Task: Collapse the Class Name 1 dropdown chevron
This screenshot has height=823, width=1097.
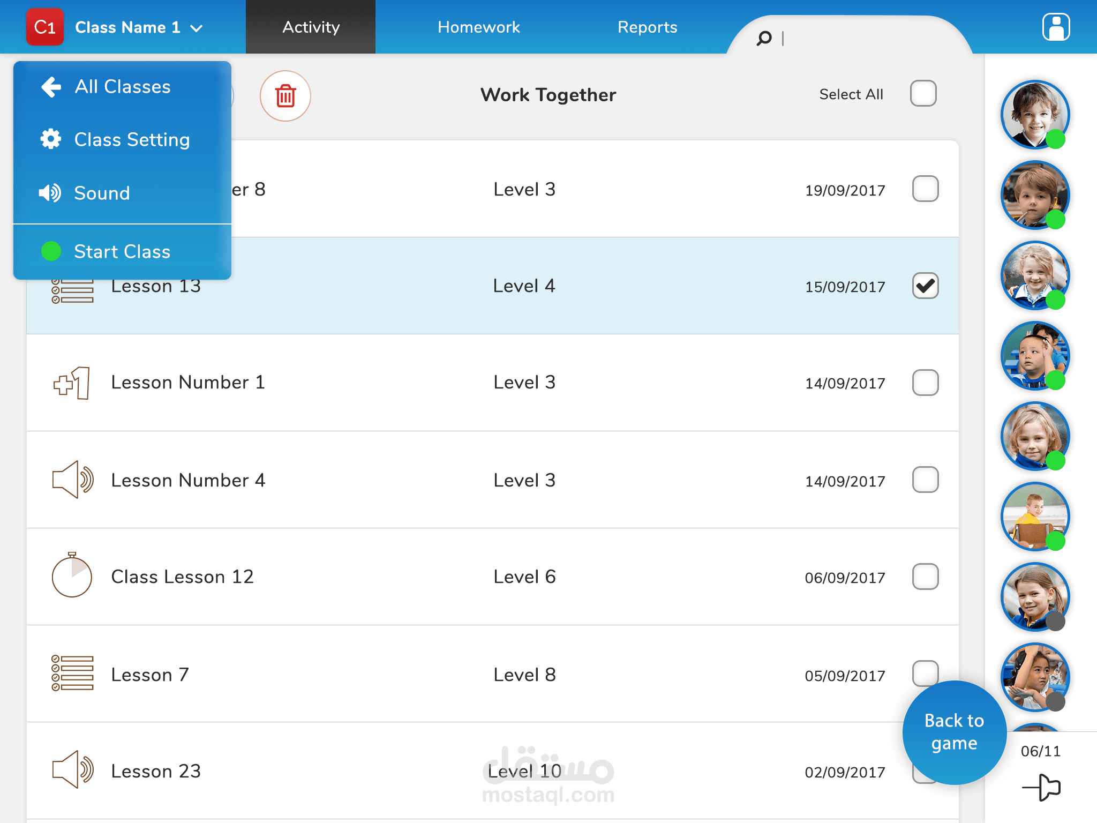Action: pyautogui.click(x=197, y=28)
